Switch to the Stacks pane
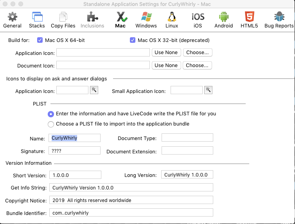Screen dimensions: 295x224 [37, 20]
